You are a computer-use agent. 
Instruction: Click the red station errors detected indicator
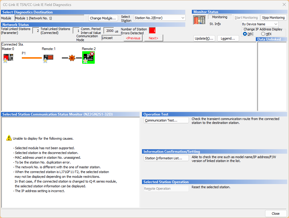click(152, 31)
